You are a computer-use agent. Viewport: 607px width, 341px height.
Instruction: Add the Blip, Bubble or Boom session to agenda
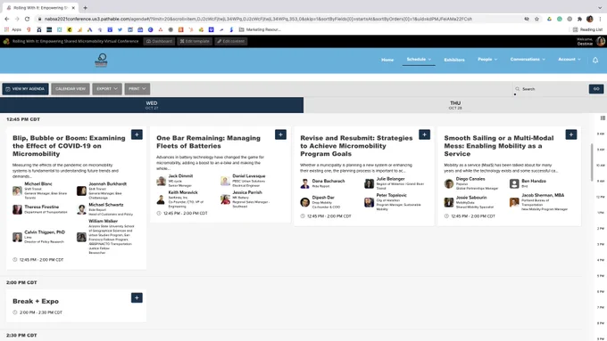137,134
